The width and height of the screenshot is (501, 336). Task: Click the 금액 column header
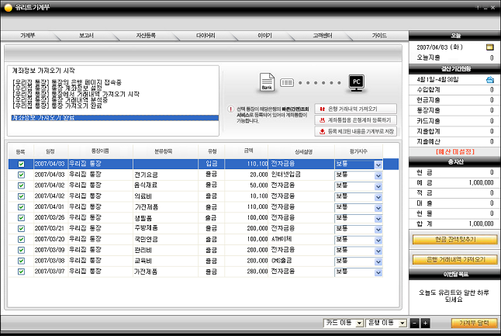[x=247, y=151]
